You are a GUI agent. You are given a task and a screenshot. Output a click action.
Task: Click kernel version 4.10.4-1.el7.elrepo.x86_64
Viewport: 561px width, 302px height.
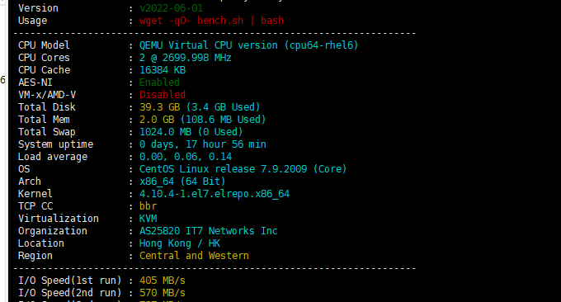coord(214,194)
